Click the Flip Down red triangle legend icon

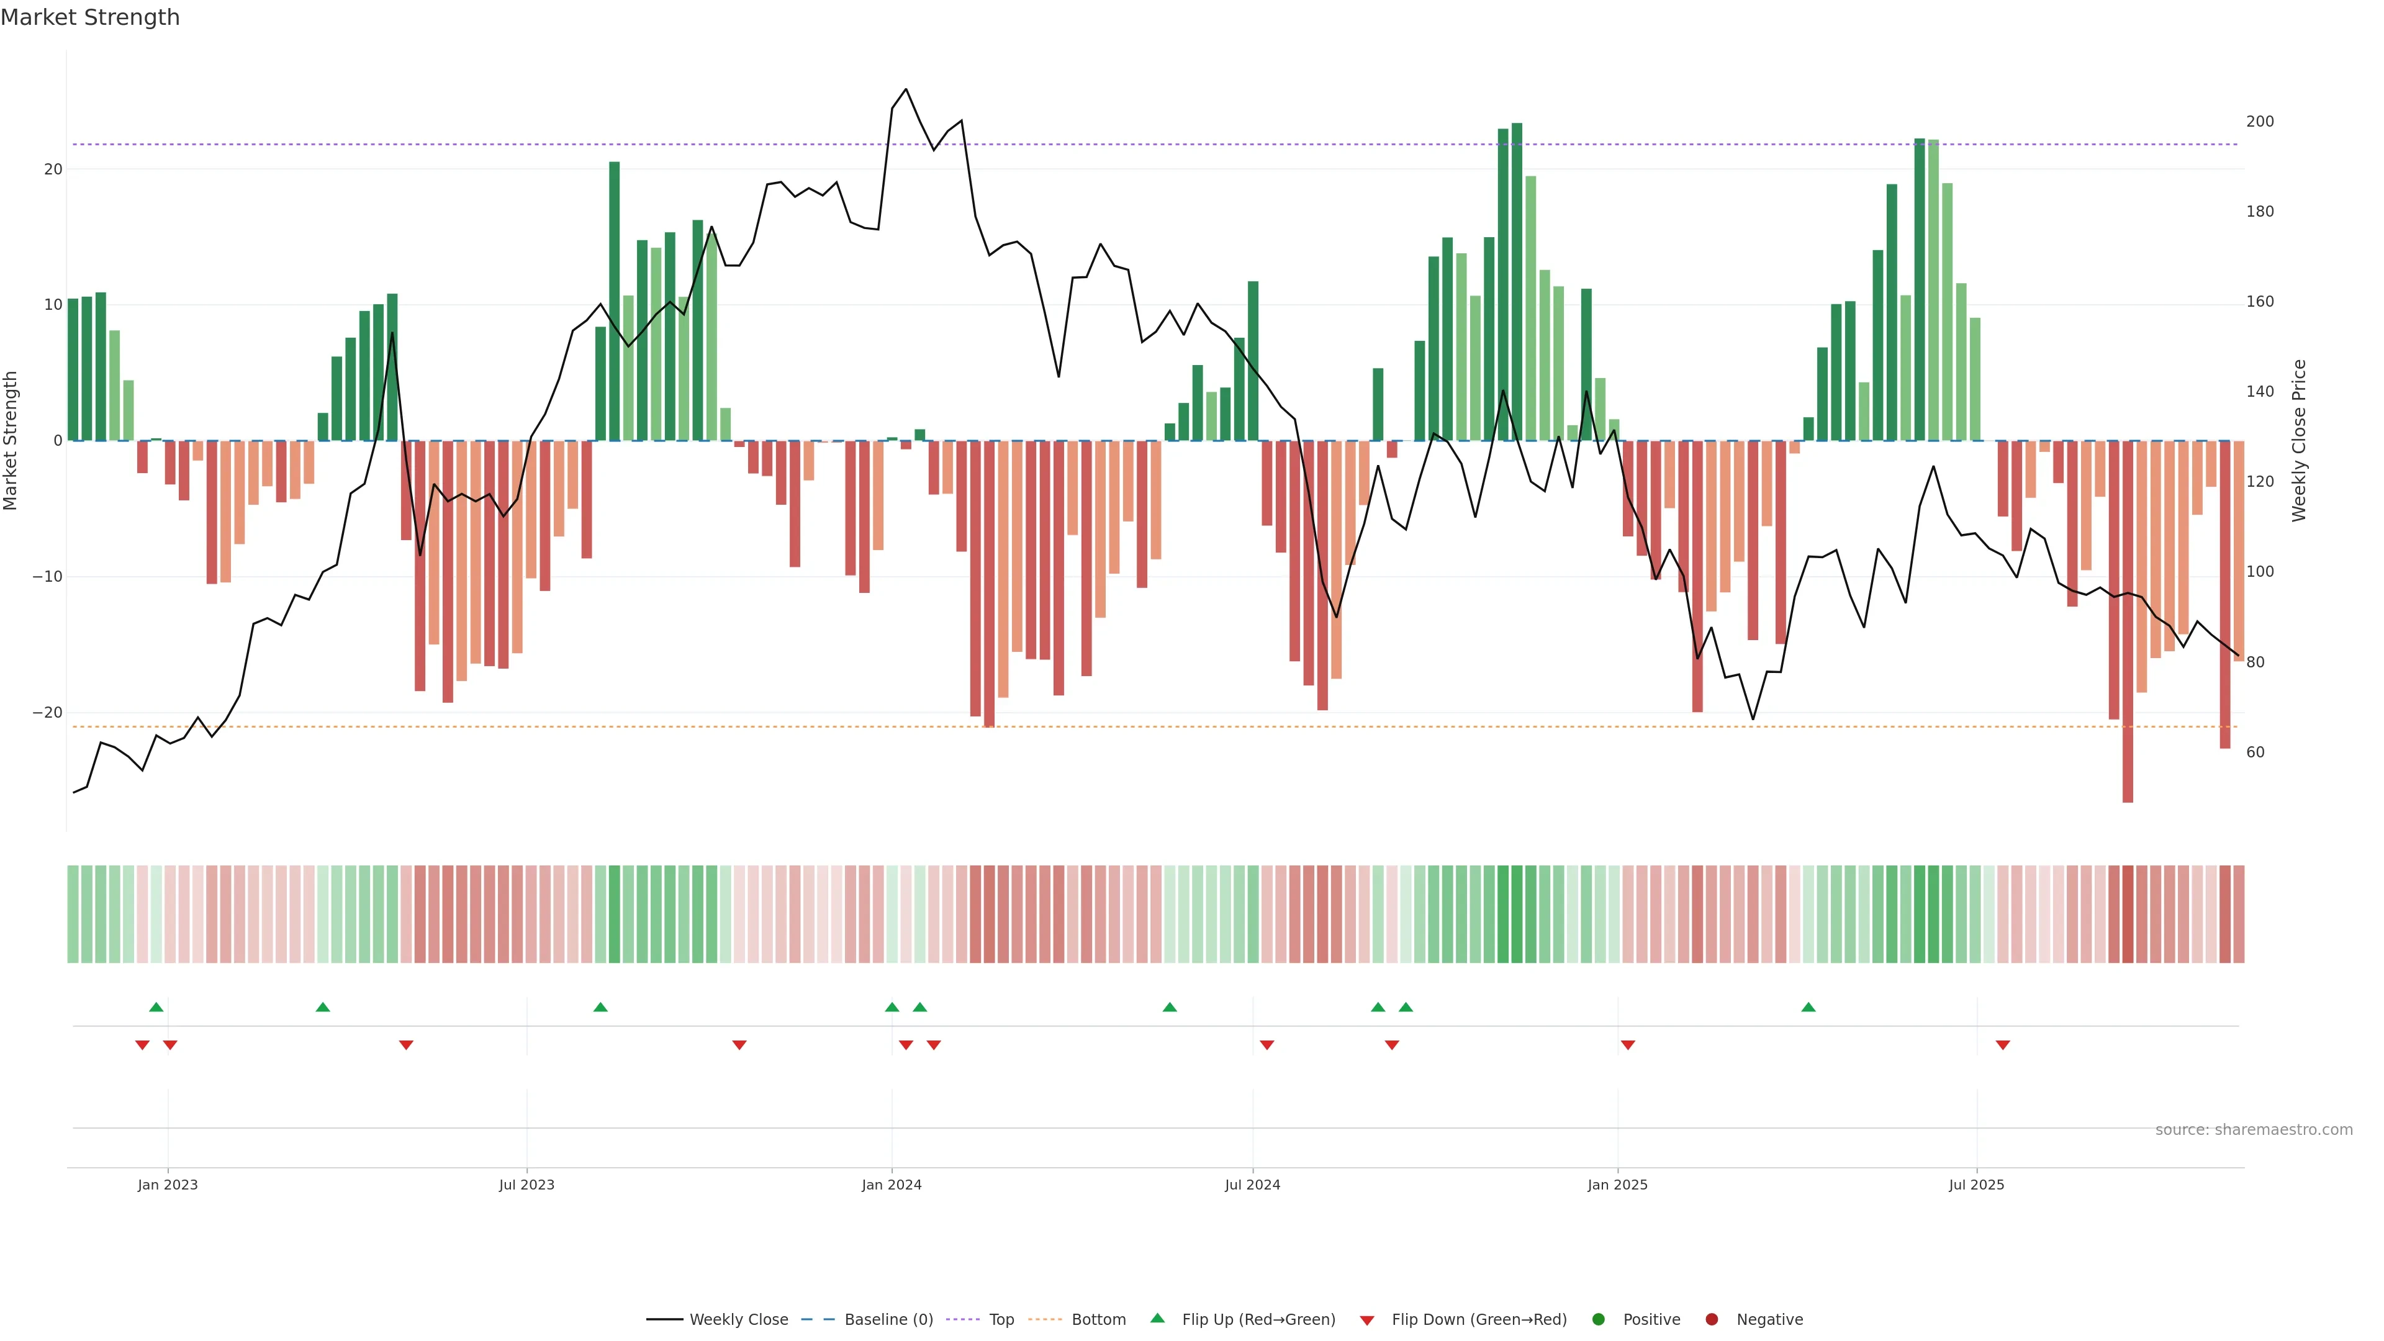pyautogui.click(x=1367, y=1321)
